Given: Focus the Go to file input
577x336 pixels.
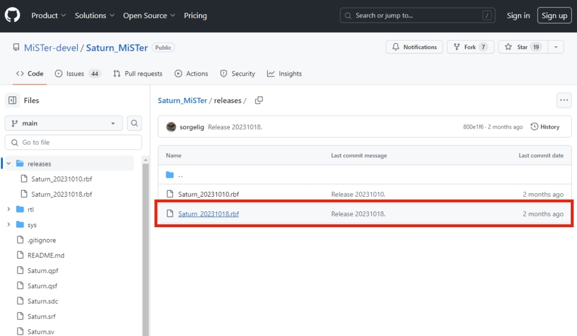Looking at the screenshot, I should point(73,142).
